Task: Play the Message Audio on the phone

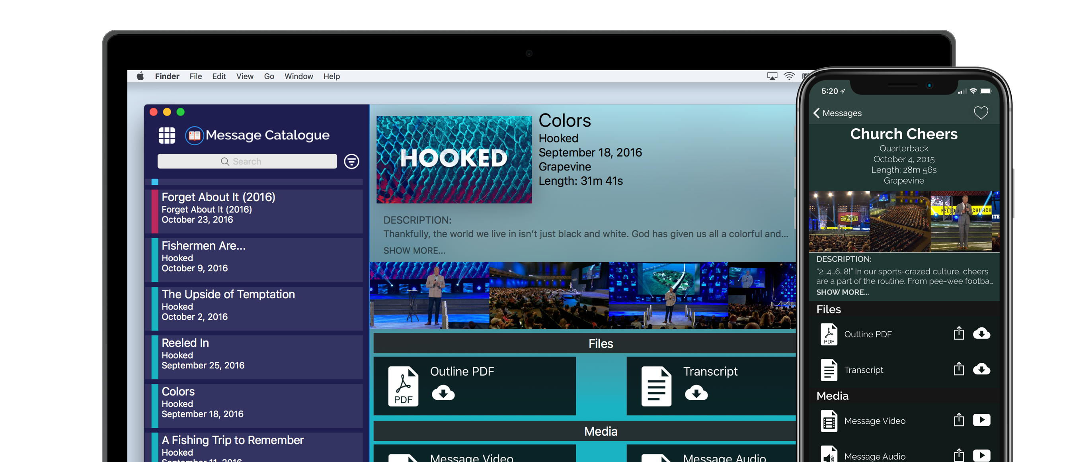Action: [x=981, y=455]
